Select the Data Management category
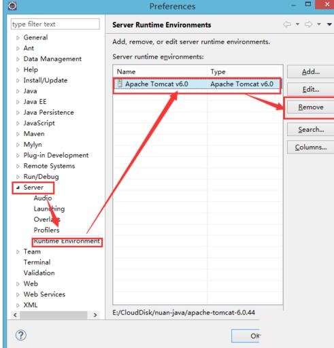 tap(52, 59)
